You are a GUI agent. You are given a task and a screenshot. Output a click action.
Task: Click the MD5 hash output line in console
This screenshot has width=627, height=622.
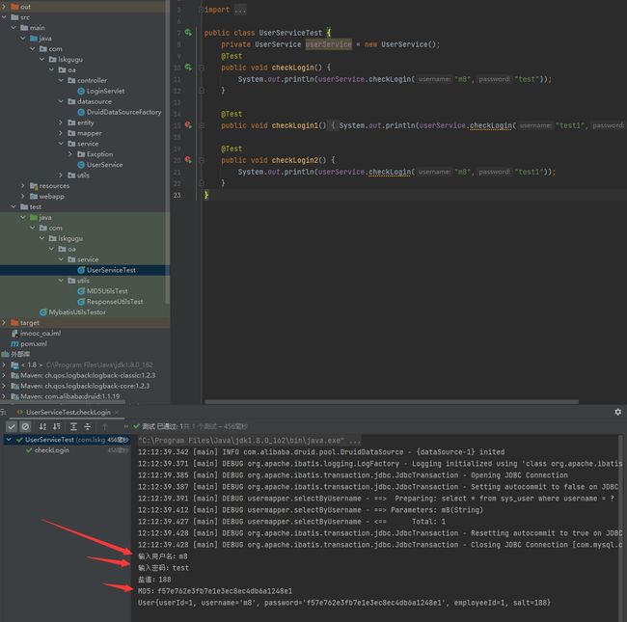[x=215, y=591]
